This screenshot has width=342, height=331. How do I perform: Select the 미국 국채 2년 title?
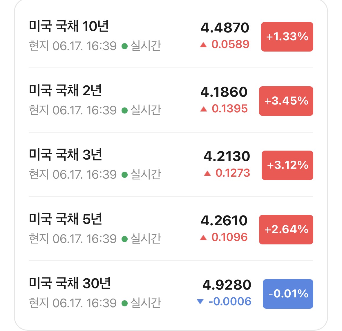pos(65,91)
